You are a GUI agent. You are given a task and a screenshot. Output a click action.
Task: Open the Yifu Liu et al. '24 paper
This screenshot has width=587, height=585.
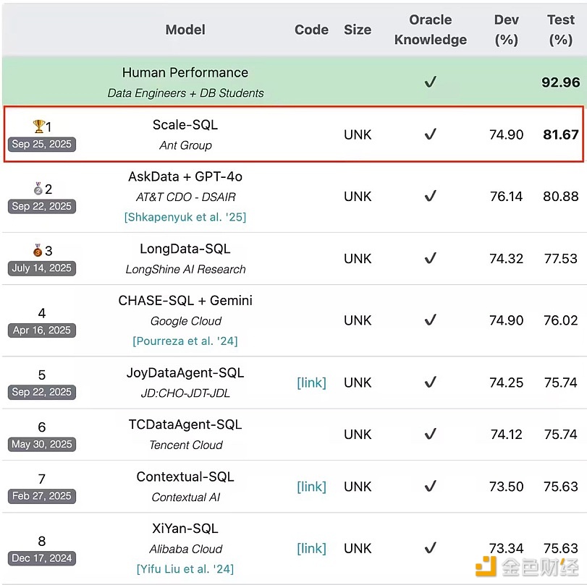point(185,569)
